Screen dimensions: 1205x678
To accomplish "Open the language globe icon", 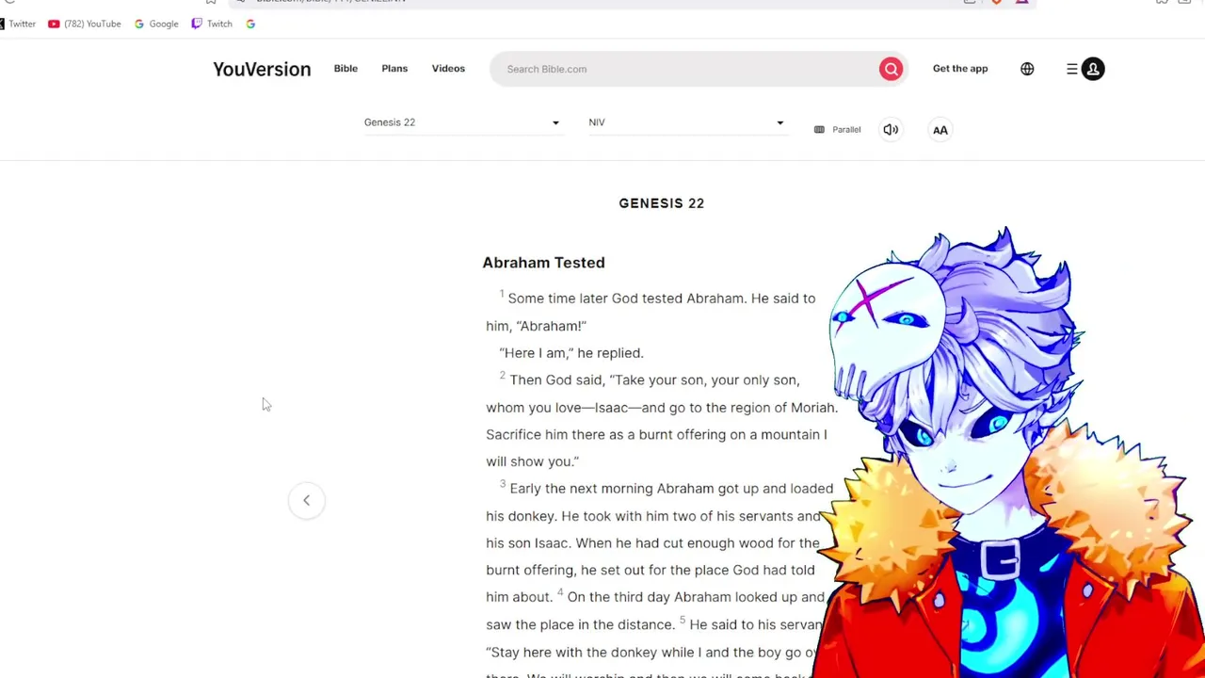I will [1027, 69].
